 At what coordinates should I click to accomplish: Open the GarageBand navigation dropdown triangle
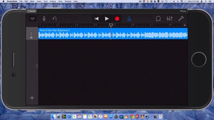[33, 19]
